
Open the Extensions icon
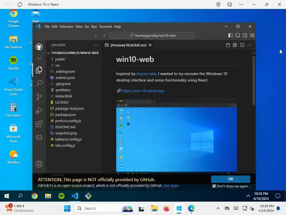(39, 124)
